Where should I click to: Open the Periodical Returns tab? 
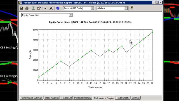[x=83, y=98]
